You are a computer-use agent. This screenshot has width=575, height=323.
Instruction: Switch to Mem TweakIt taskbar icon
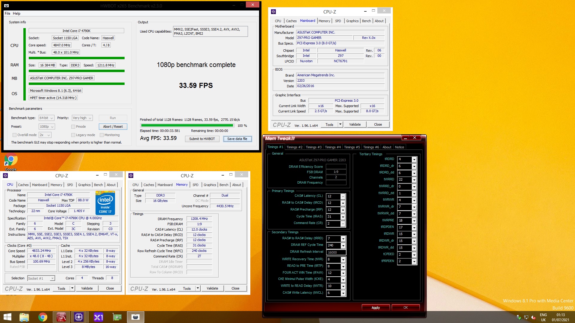pos(61,317)
